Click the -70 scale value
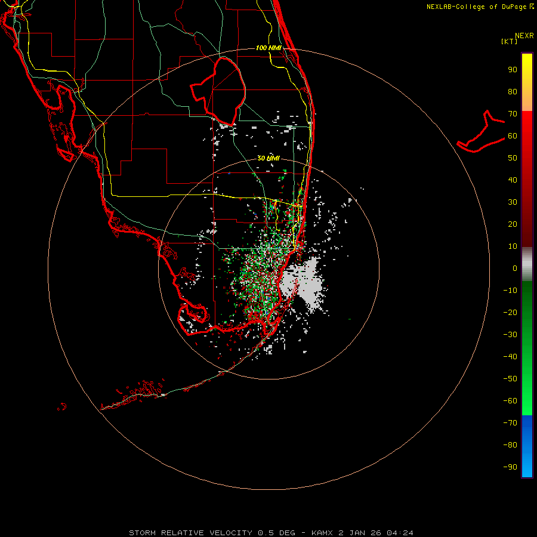The width and height of the screenshot is (537, 537). point(510,423)
